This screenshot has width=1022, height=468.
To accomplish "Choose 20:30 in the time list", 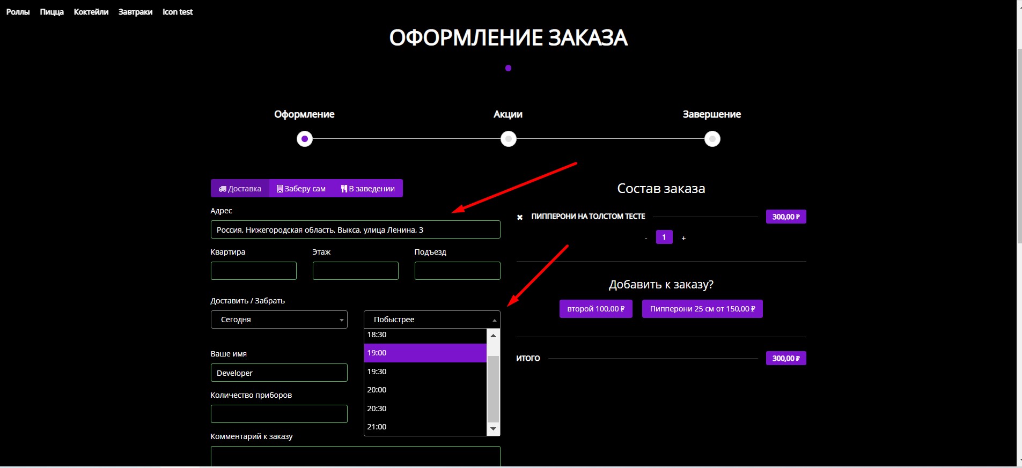I will click(x=425, y=408).
